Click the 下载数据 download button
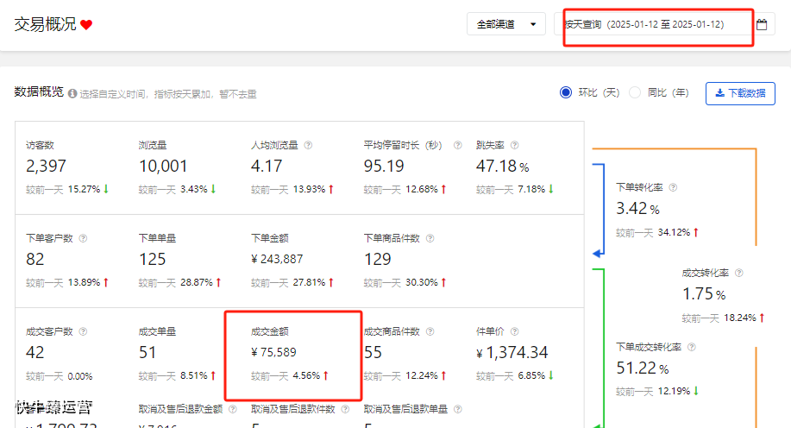The width and height of the screenshot is (791, 428). click(740, 93)
